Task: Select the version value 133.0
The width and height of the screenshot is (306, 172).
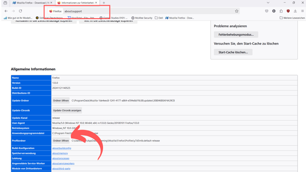Action: pos(55,83)
